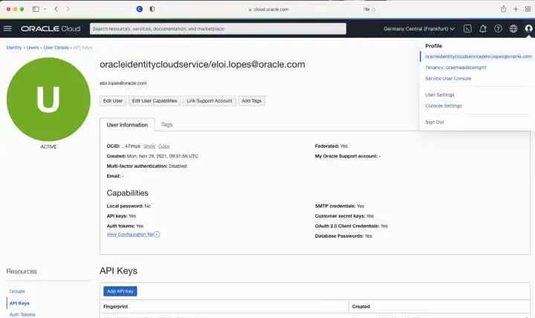Go forward with the browser forward arrow

pos(68,9)
